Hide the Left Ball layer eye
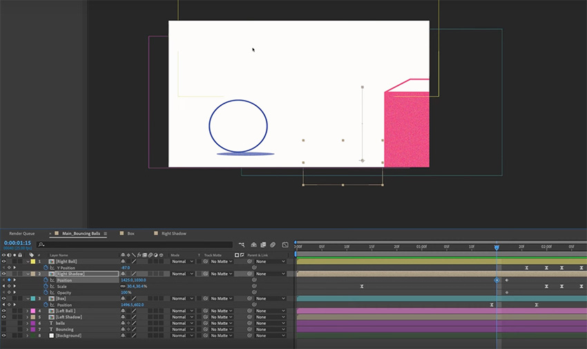The width and height of the screenshot is (587, 349). pyautogui.click(x=3, y=311)
